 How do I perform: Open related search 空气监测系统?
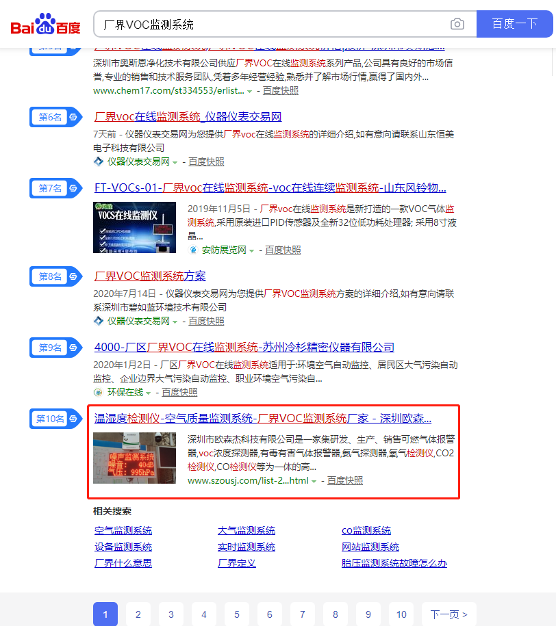coord(123,530)
